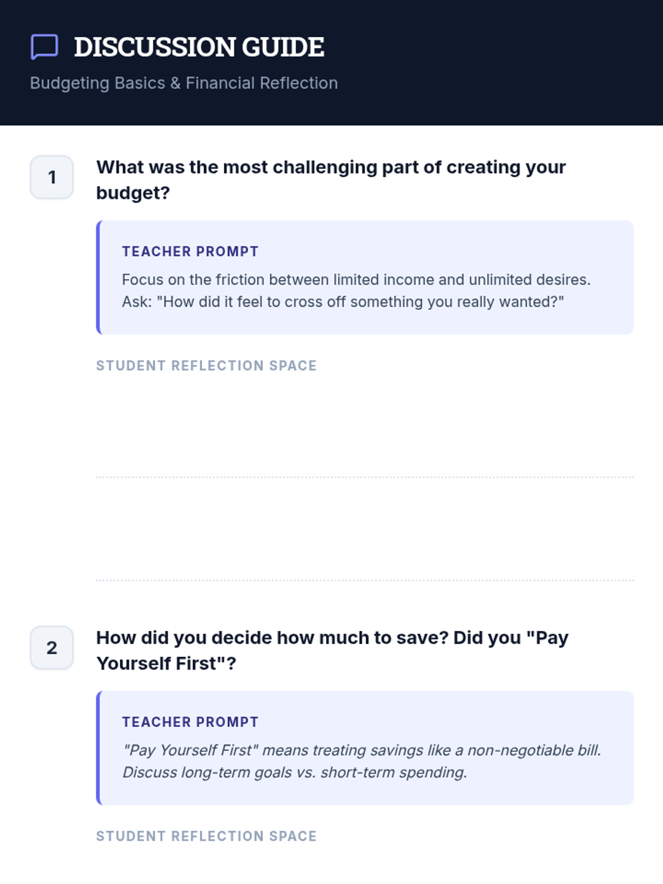The height and width of the screenshot is (884, 663).
Task: Click the "Pay Yourself First" question heading
Action: coord(331,638)
